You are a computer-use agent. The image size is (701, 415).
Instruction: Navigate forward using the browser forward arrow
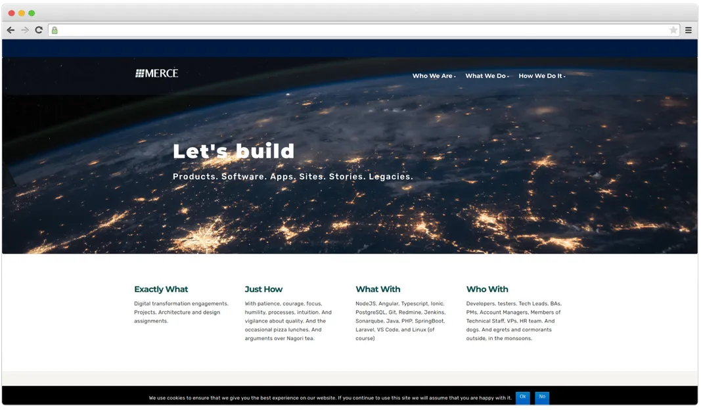point(24,30)
